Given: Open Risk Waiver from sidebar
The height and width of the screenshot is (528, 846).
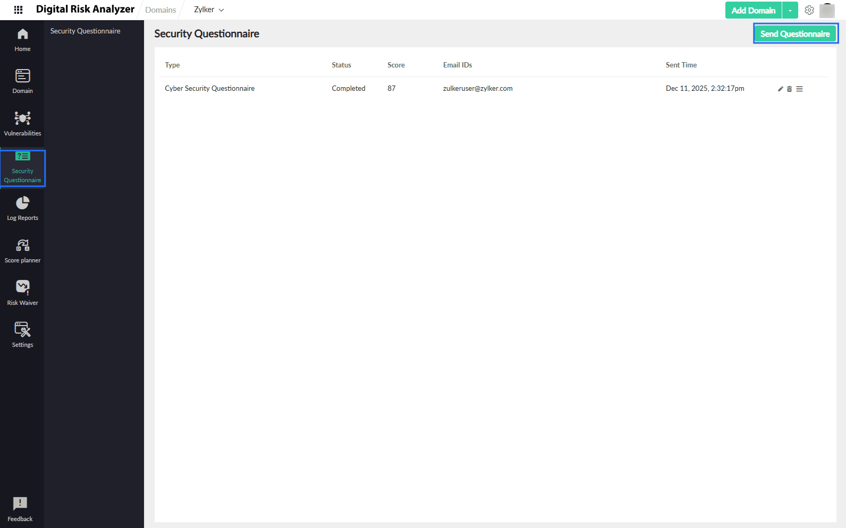Looking at the screenshot, I should pos(22,293).
